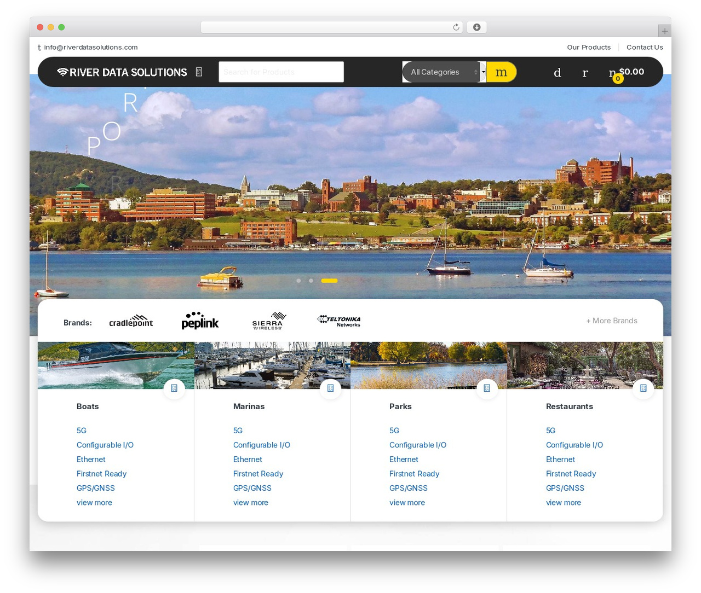Select Firstnet Ready under Marinas
Screen dimensions: 701x593
258,474
